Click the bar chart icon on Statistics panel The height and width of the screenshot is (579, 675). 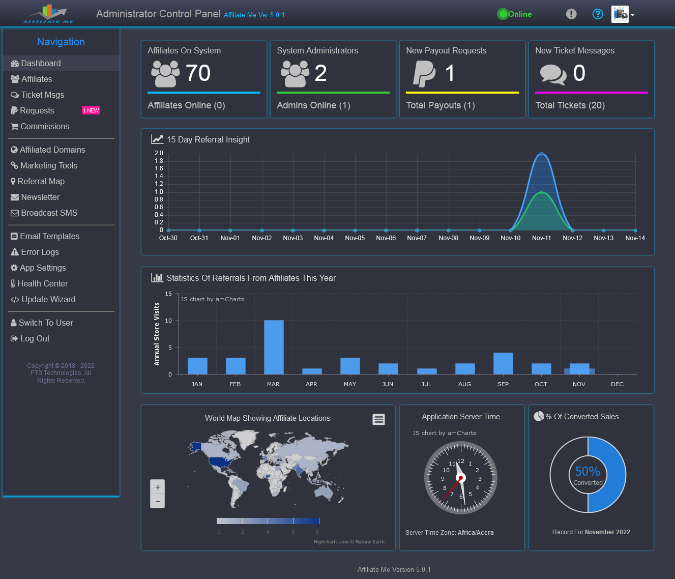pos(157,277)
